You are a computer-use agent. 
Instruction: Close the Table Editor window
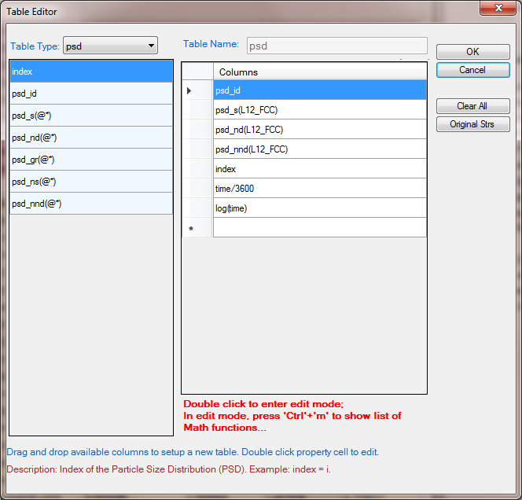[498, 9]
